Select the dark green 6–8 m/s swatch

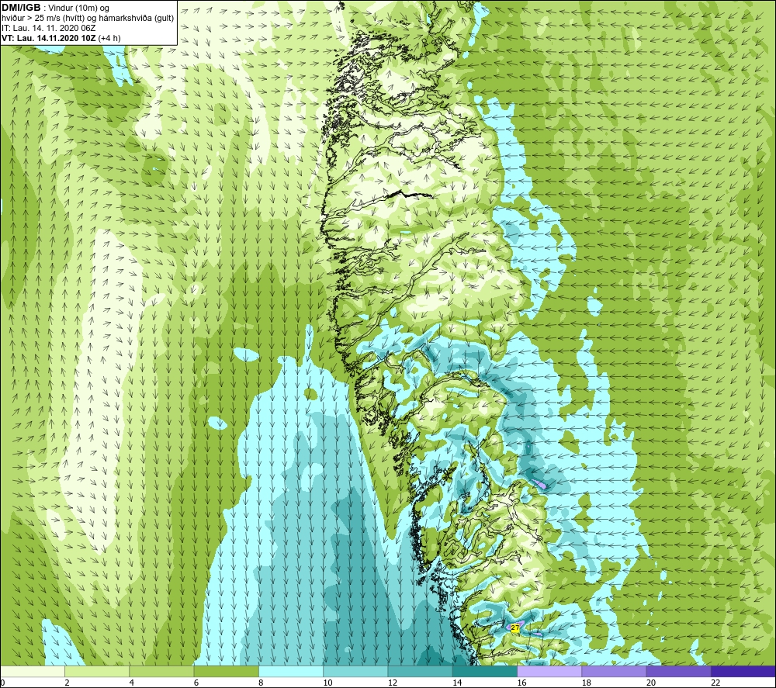click(x=226, y=671)
